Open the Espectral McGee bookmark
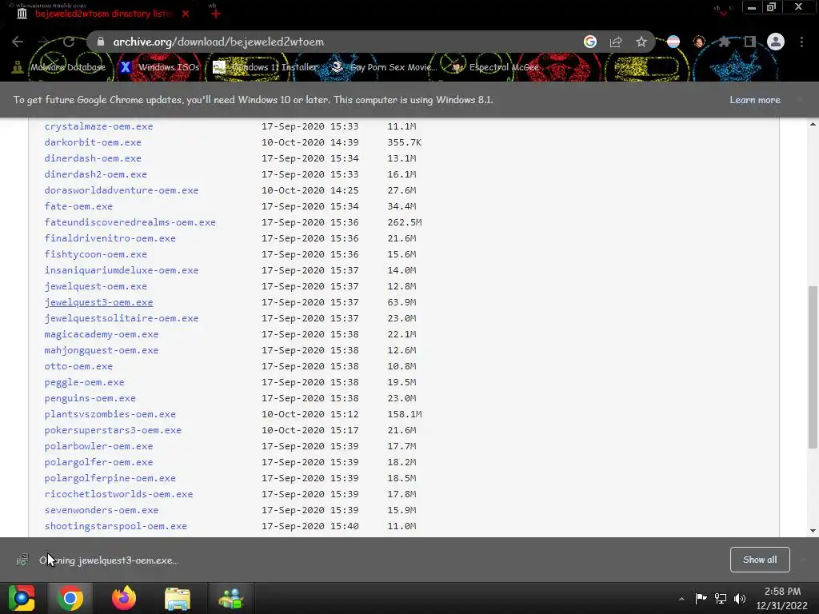Image resolution: width=819 pixels, height=614 pixels. (495, 67)
